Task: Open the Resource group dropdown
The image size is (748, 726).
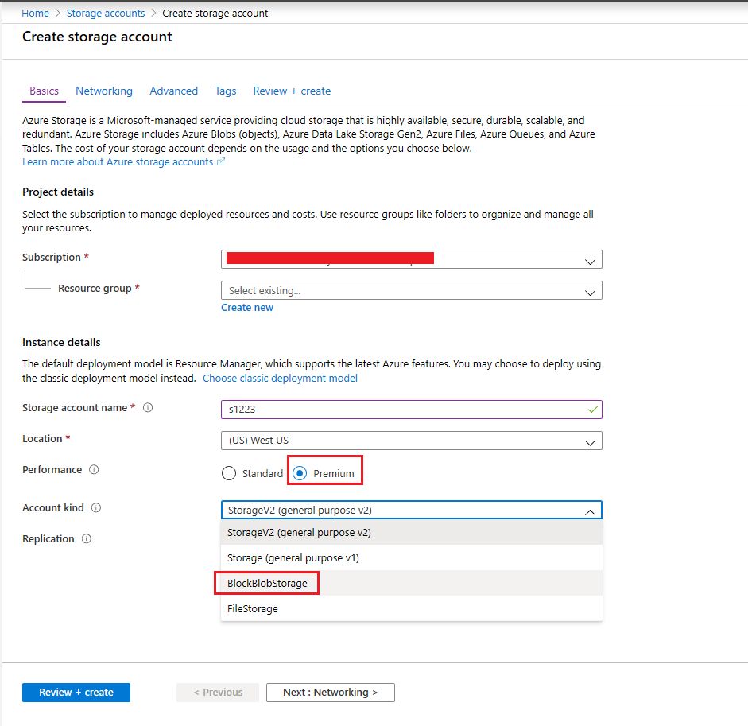Action: (411, 291)
